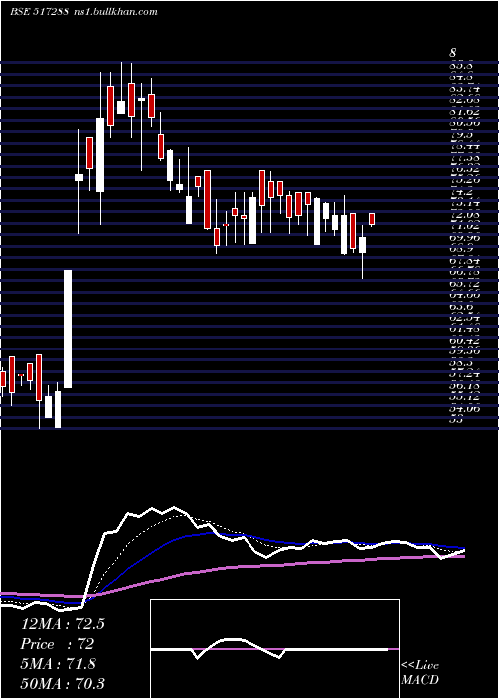Select the 5MA : 71.8 readout
The width and height of the screenshot is (499, 699).
[x=58, y=664]
